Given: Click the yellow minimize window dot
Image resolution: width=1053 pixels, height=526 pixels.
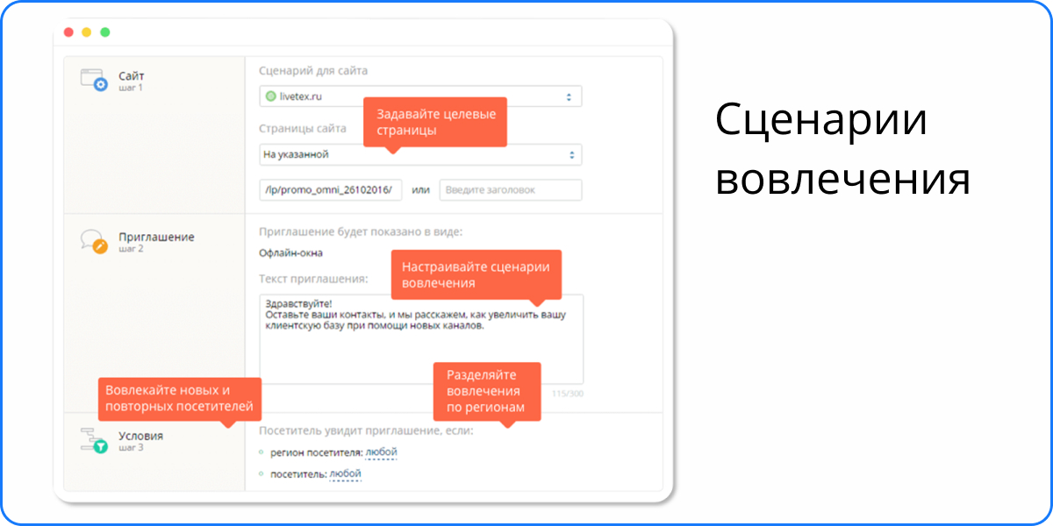Looking at the screenshot, I should (87, 32).
